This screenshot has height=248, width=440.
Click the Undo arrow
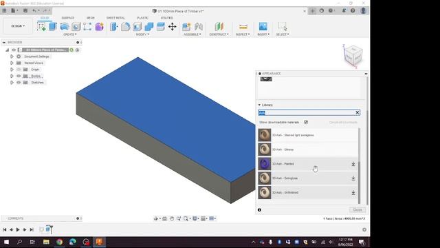click(34, 11)
